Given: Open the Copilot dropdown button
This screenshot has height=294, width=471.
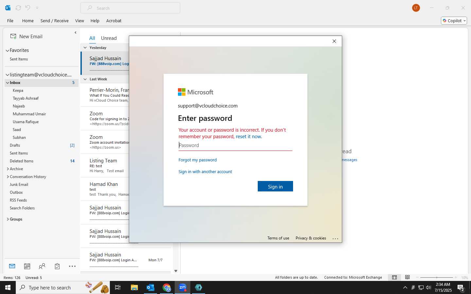Looking at the screenshot, I should coord(454,21).
